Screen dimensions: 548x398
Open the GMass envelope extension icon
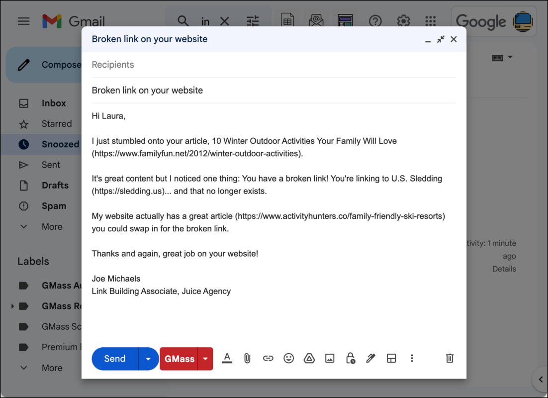pyautogui.click(x=316, y=21)
